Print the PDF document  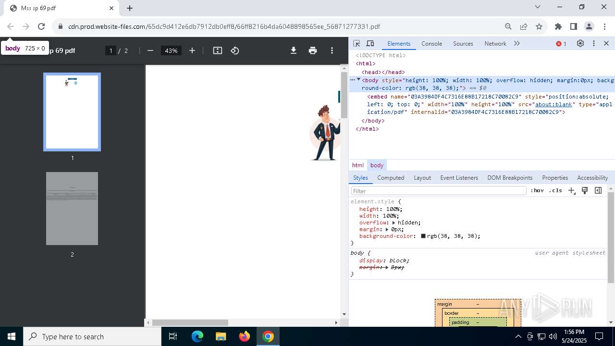(x=313, y=50)
